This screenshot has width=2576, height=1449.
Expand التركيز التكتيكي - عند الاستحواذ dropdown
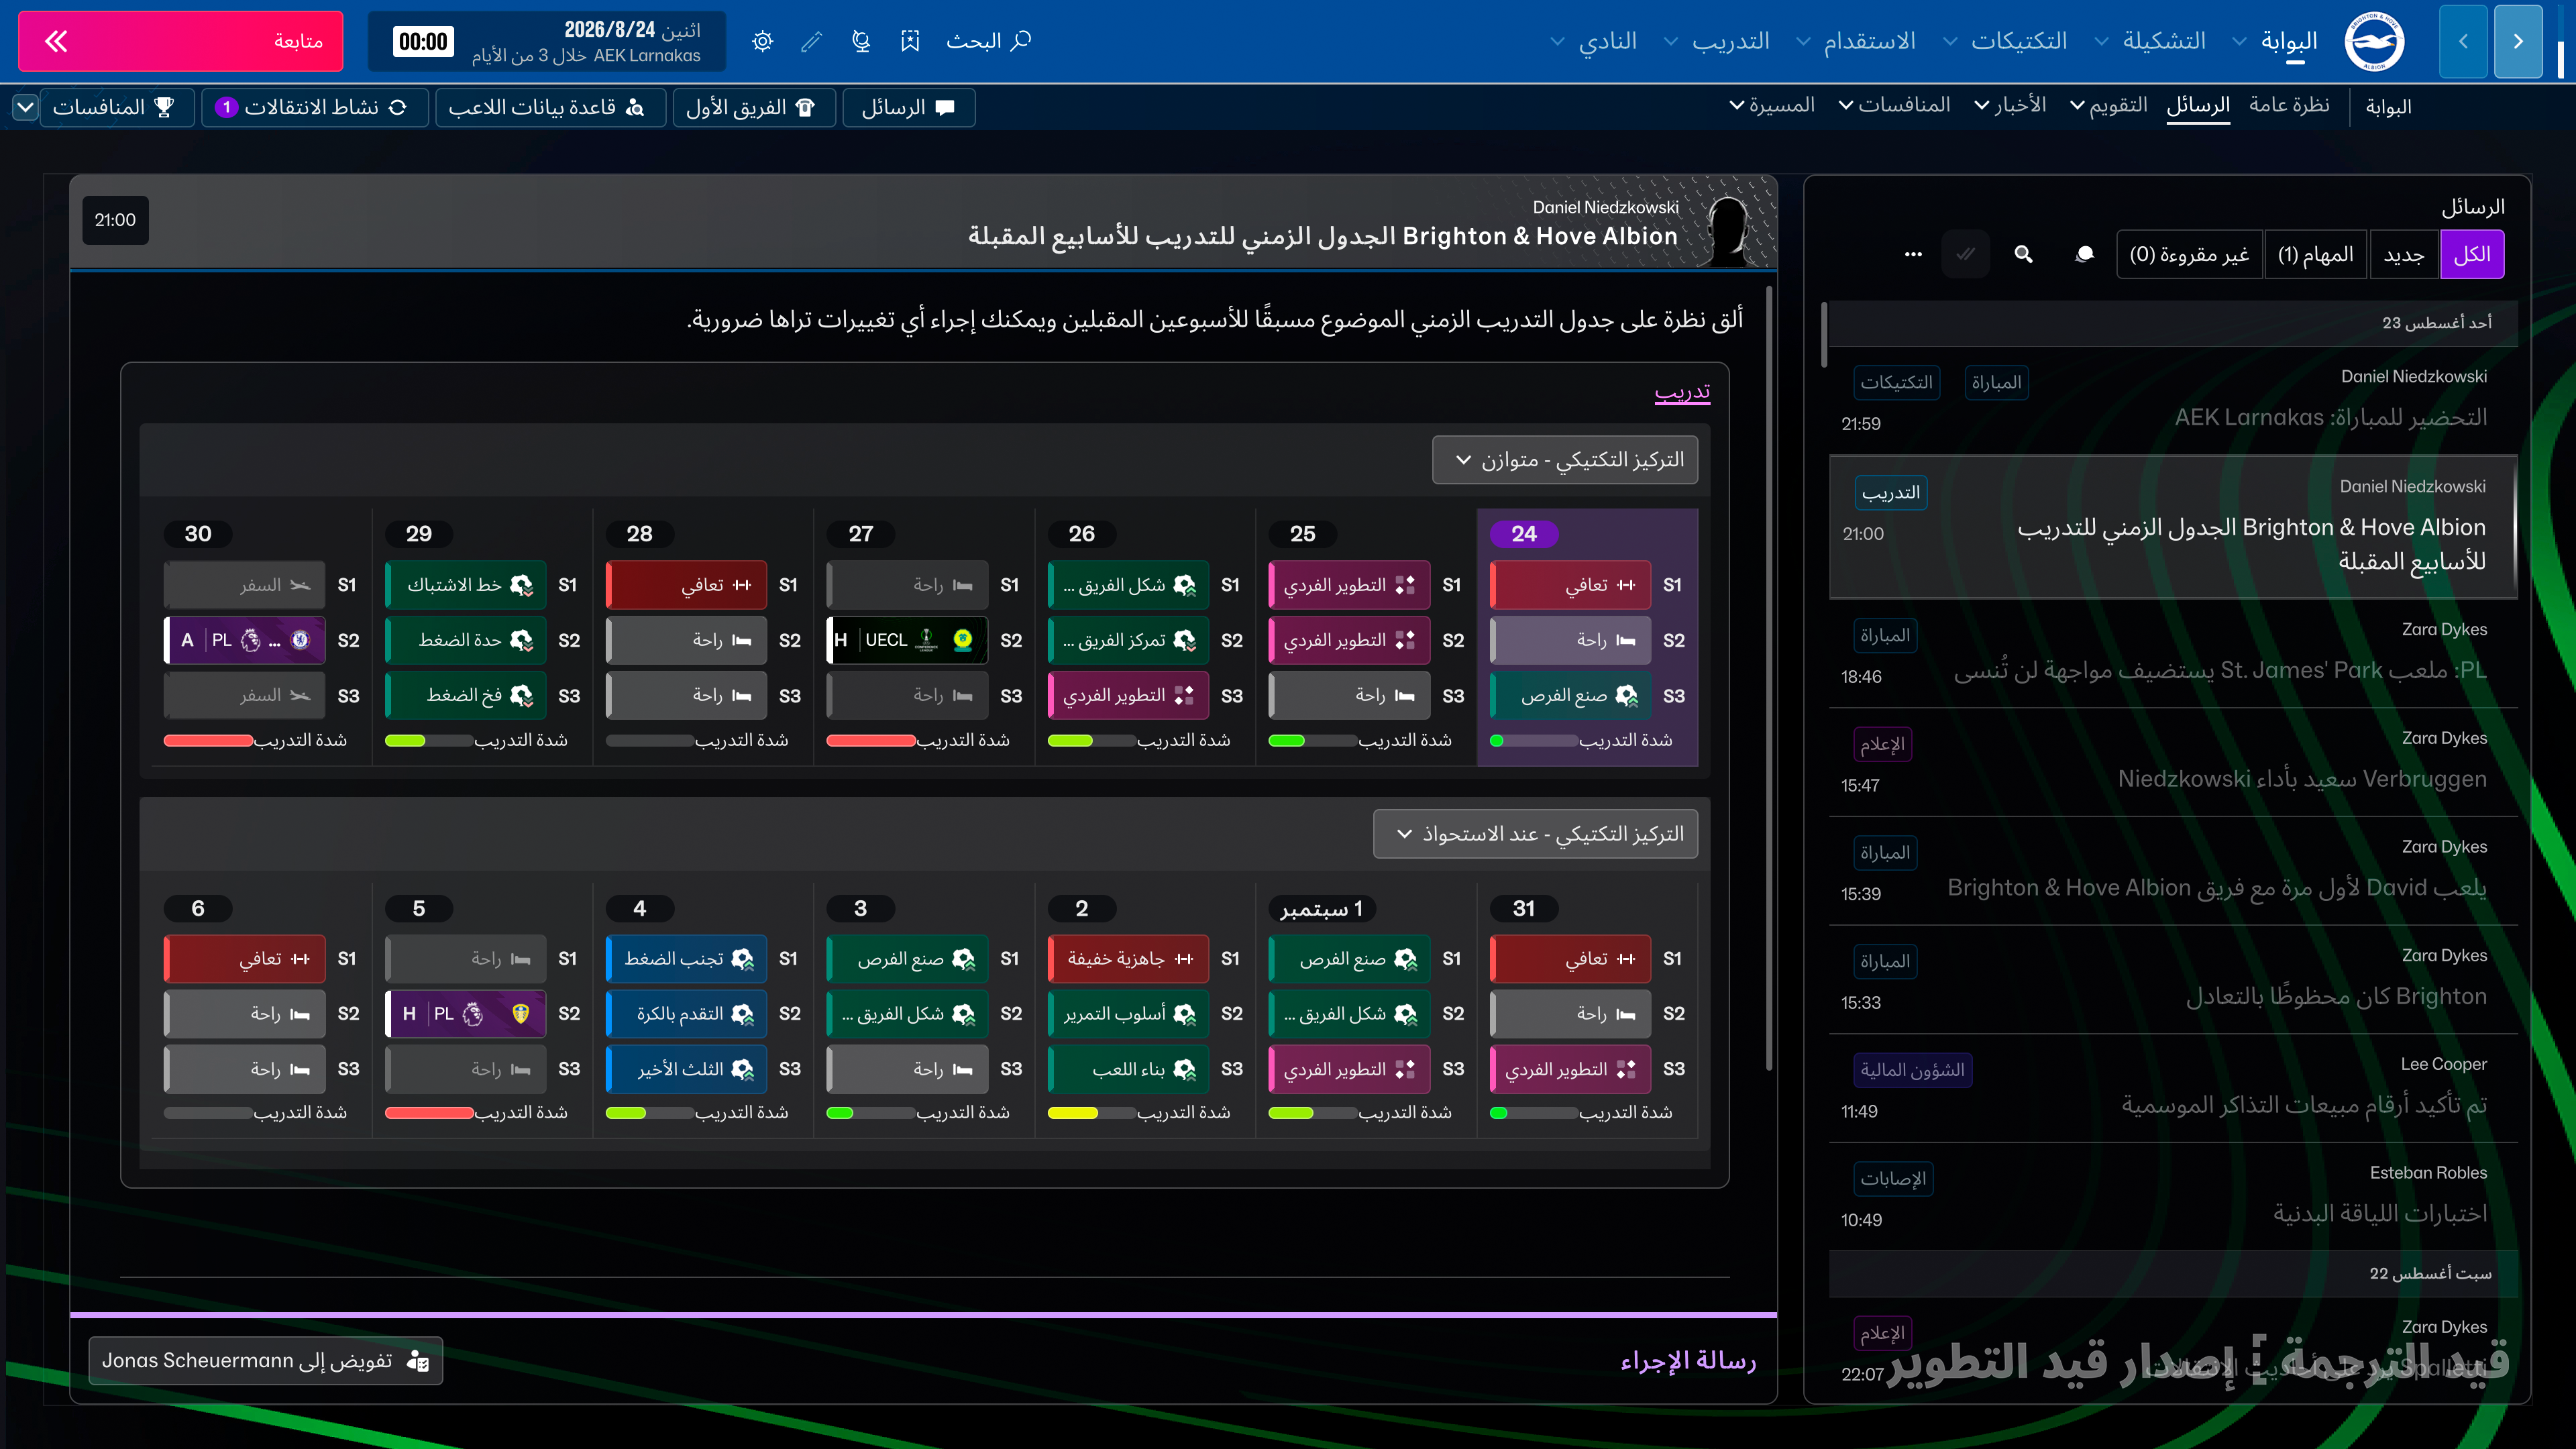(1536, 834)
